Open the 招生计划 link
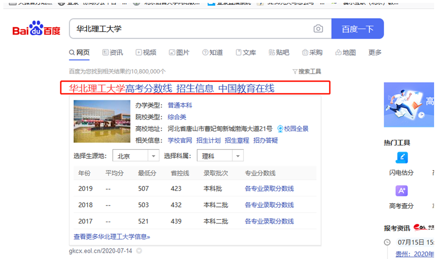This screenshot has height=259, width=436. point(208,140)
